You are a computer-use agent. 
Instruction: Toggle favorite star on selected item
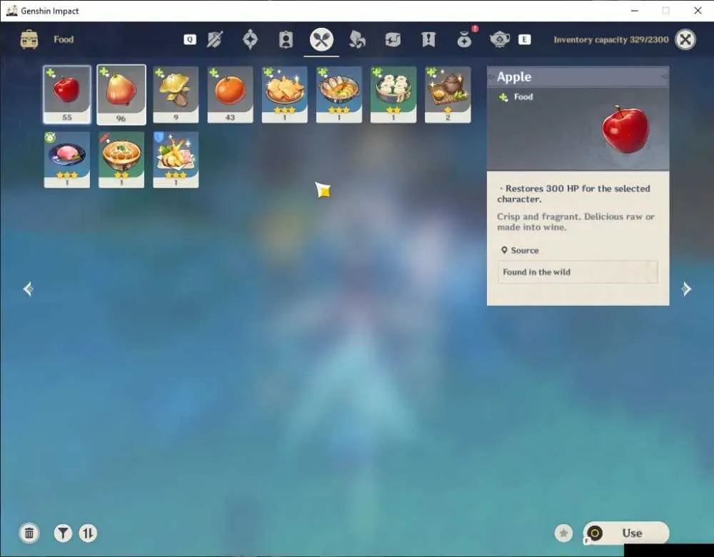(563, 533)
